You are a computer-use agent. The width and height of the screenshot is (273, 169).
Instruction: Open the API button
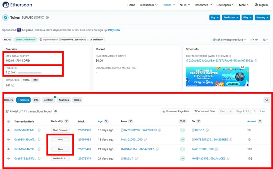tap(254, 40)
